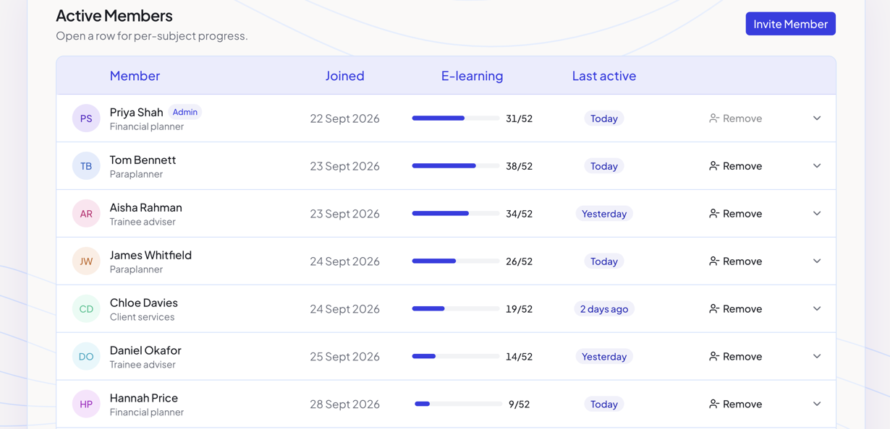Click James Whitfield's JW avatar
Viewport: 890px width, 429px height.
(86, 261)
